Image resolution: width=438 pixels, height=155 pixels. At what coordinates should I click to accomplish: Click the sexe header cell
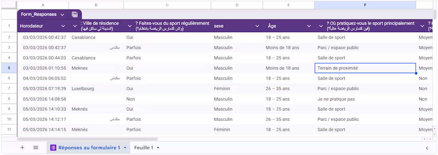click(237, 26)
